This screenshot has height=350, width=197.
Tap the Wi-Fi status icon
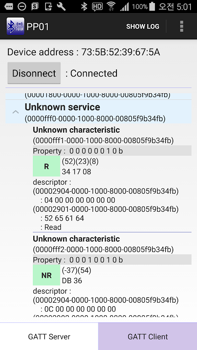coord(111,7)
